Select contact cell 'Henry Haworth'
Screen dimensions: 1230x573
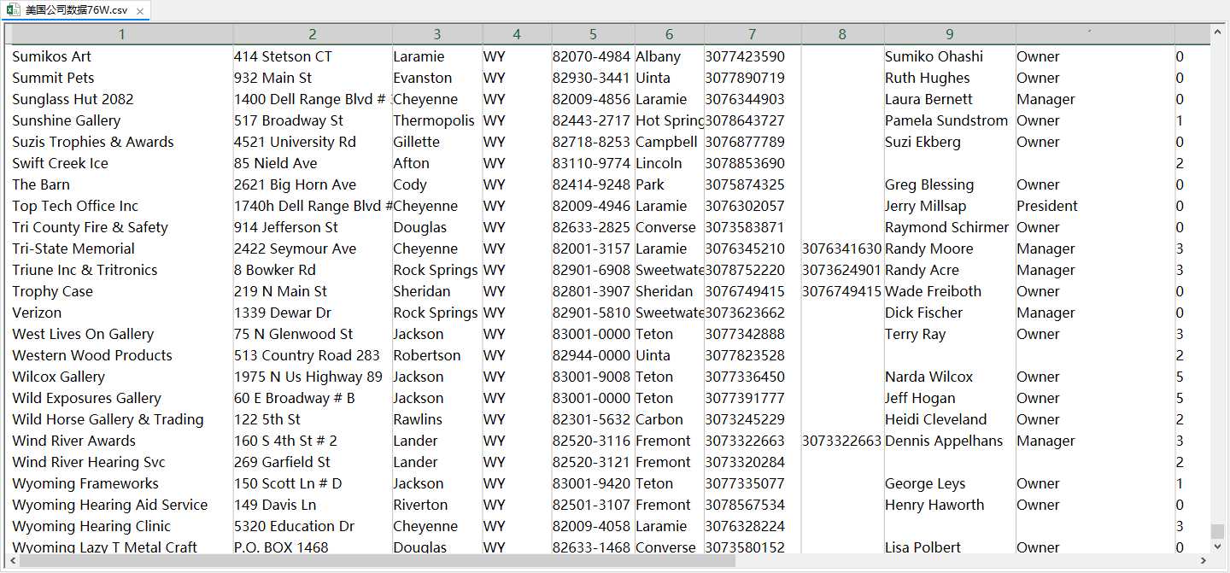(950, 505)
